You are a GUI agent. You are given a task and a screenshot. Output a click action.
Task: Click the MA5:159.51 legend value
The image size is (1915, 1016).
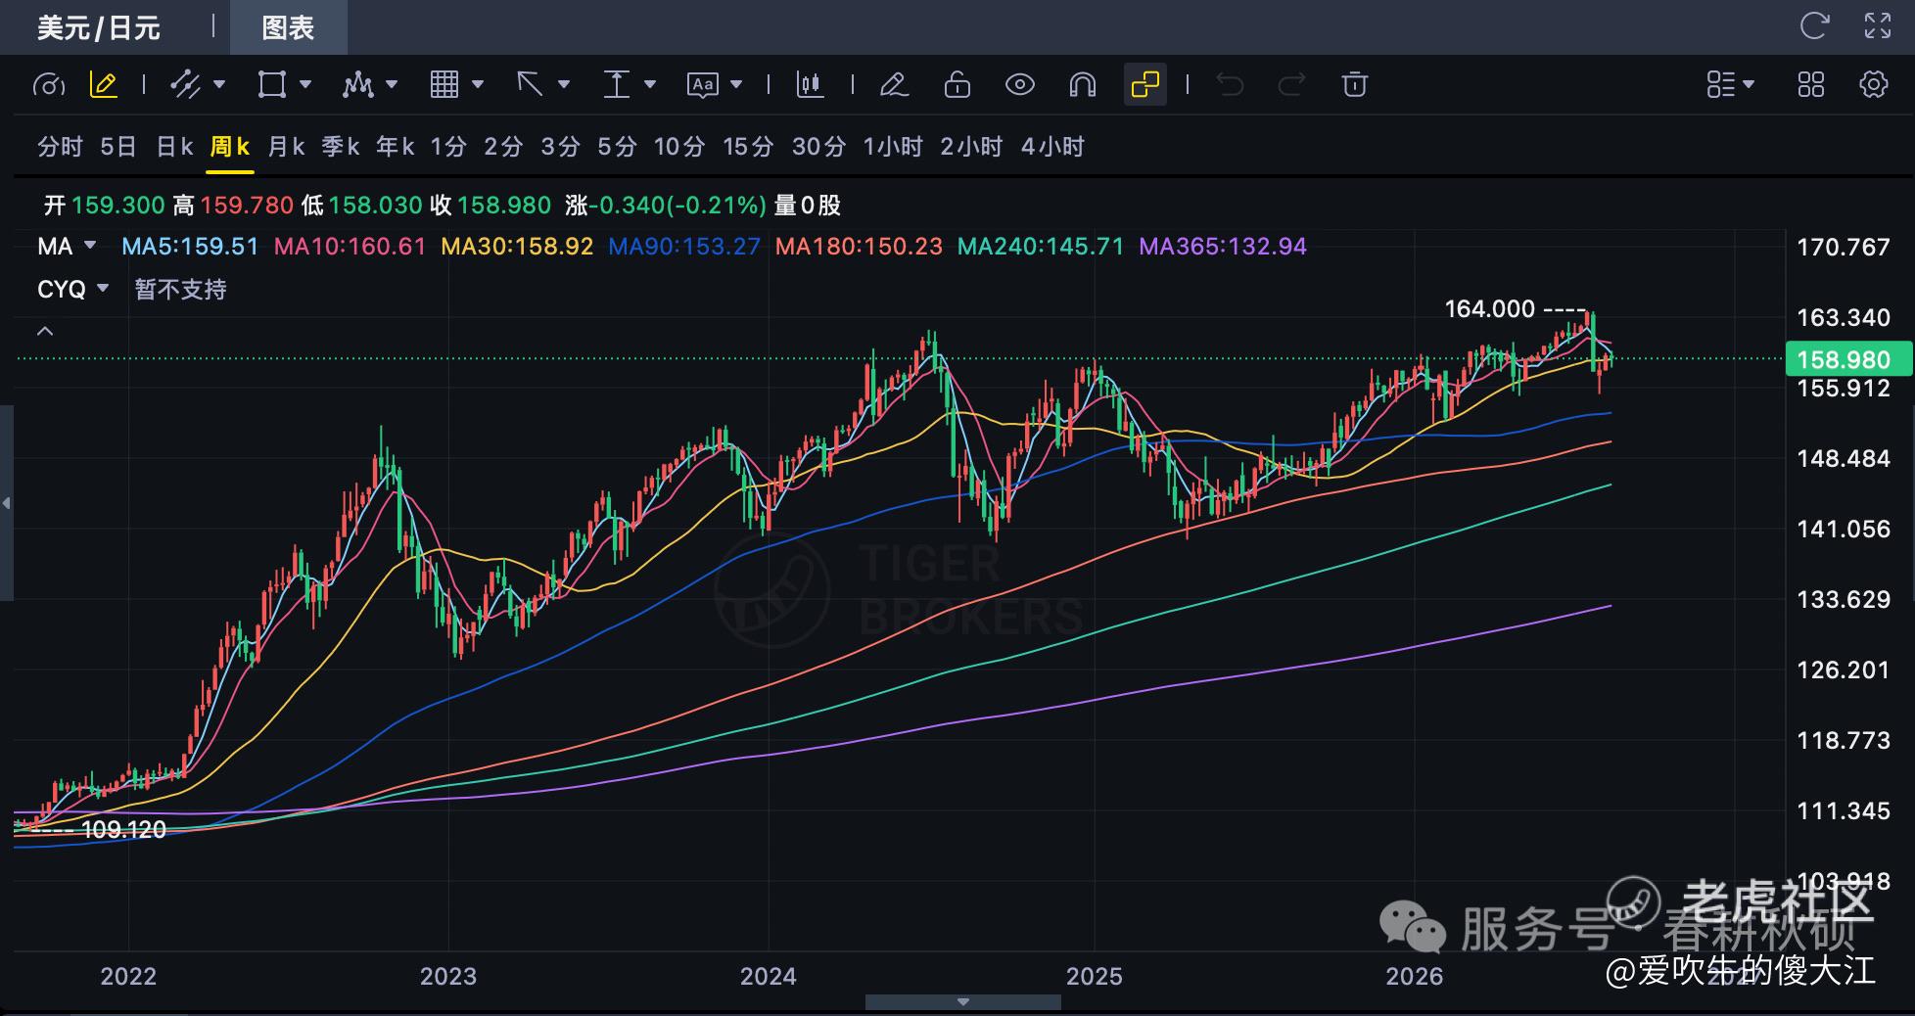[190, 247]
